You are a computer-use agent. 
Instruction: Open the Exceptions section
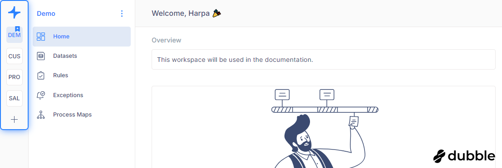click(82, 95)
